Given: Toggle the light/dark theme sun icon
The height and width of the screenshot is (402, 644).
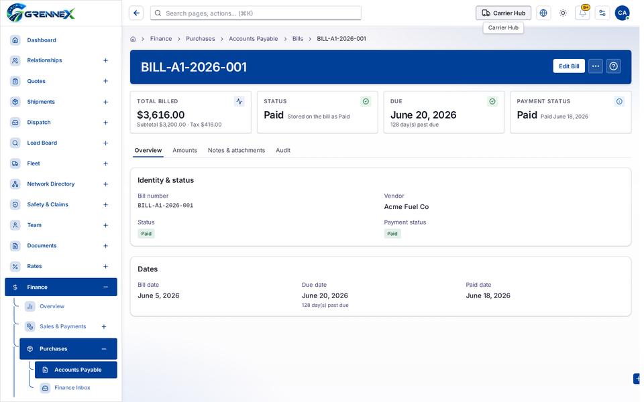Looking at the screenshot, I should coord(563,13).
